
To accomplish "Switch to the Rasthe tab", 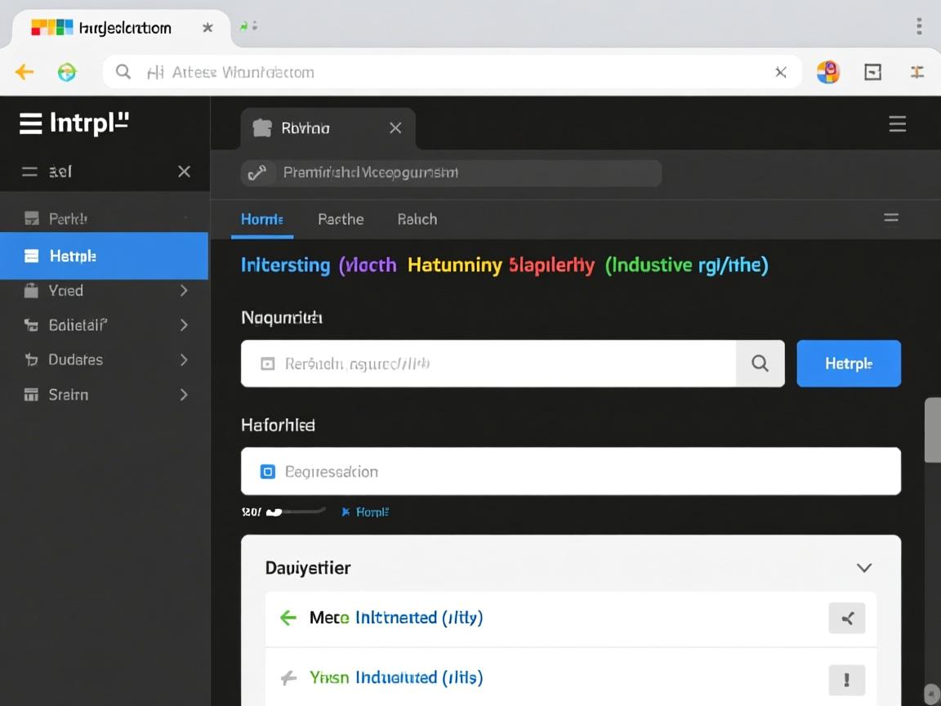I will [341, 219].
